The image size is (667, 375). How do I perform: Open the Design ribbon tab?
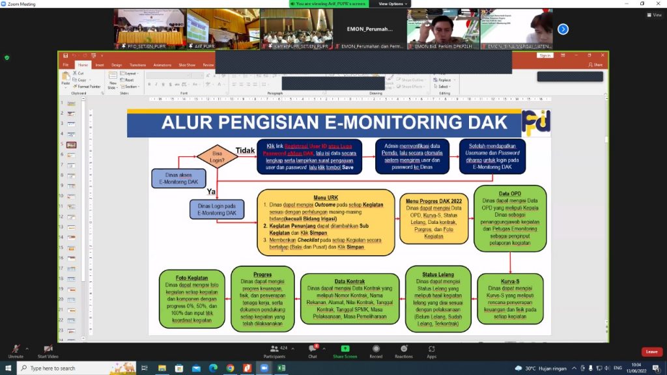pyautogui.click(x=117, y=65)
